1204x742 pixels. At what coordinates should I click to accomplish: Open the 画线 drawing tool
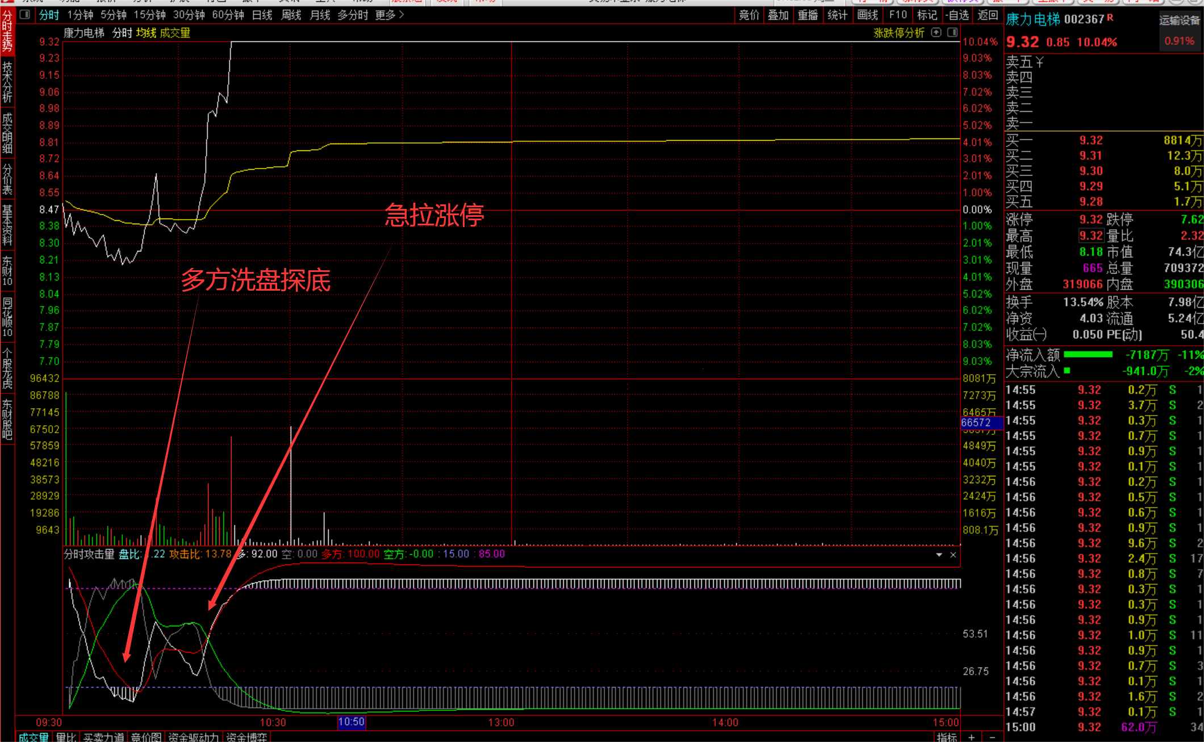tap(867, 15)
